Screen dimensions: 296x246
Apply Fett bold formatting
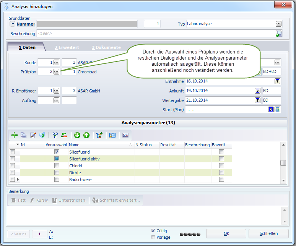(18, 200)
